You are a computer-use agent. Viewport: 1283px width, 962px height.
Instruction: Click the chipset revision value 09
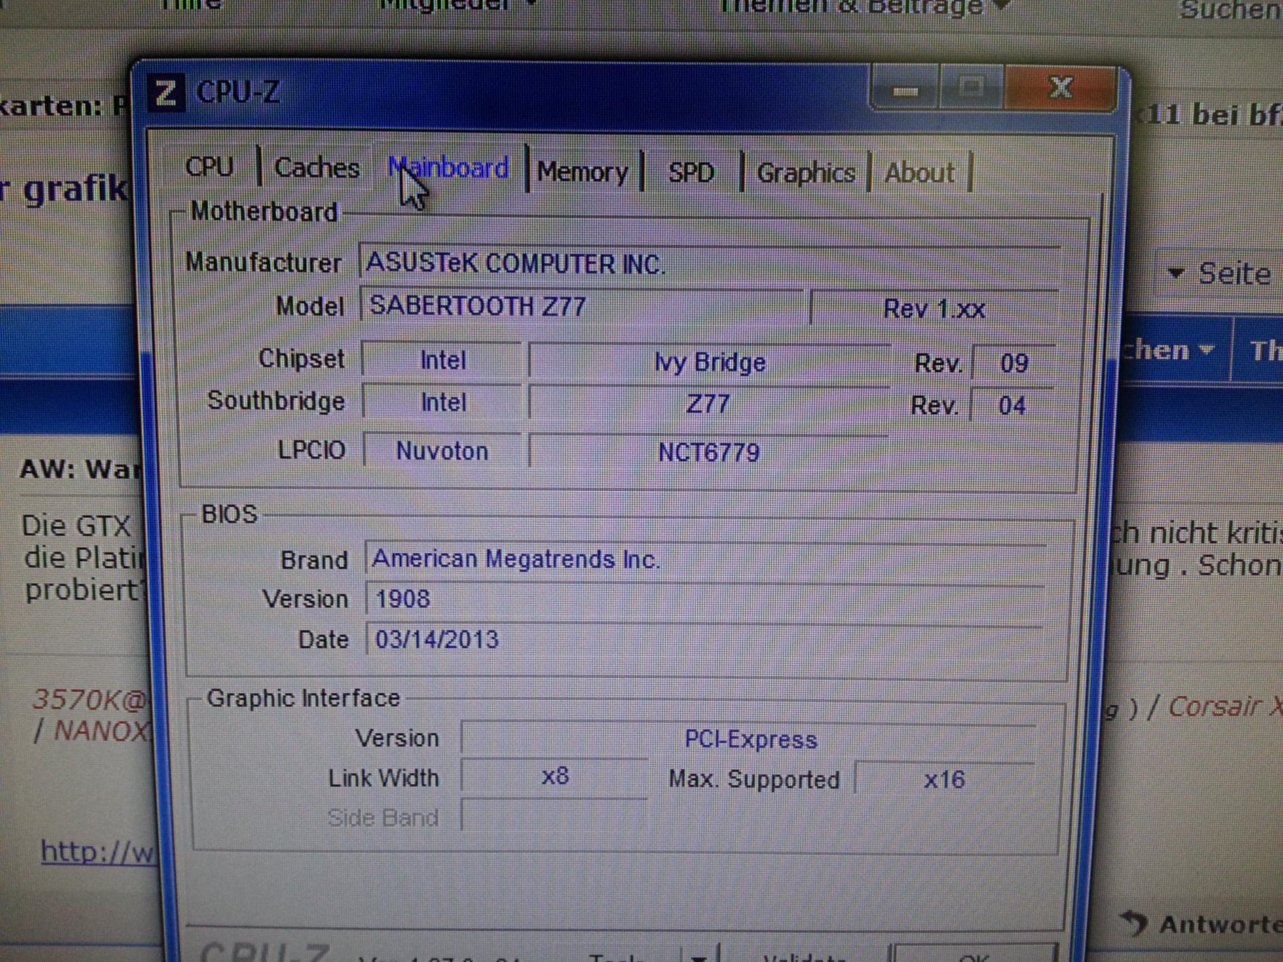1014,364
